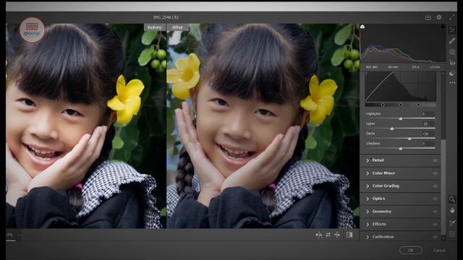Toggle Calibration panel visibility eye

tap(435, 237)
